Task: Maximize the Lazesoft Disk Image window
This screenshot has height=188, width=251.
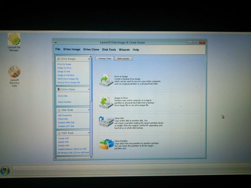Action: [x=196, y=42]
